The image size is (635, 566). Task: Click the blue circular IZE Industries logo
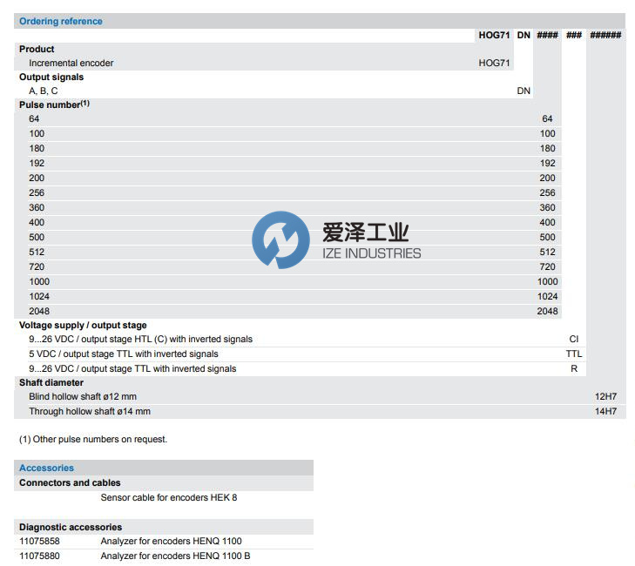click(x=280, y=240)
